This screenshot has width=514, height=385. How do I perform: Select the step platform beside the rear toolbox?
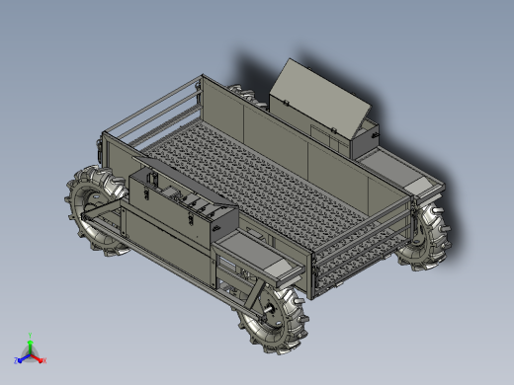pos(400,173)
